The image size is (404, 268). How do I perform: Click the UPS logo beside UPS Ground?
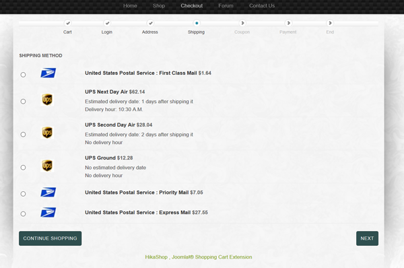(47, 166)
